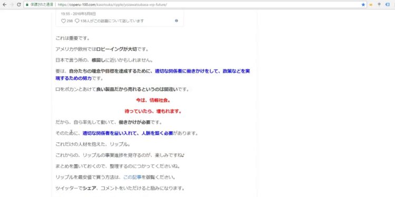395x197 pixels.
Task: Click blue text 適切な関係者に働きかけをして
Action: (x=186, y=71)
